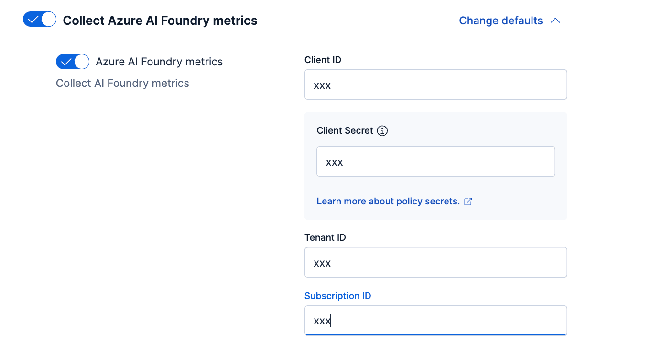Viewport: 652px width, 342px height.
Task: Click the chevron next to Change defaults
Action: pyautogui.click(x=555, y=21)
